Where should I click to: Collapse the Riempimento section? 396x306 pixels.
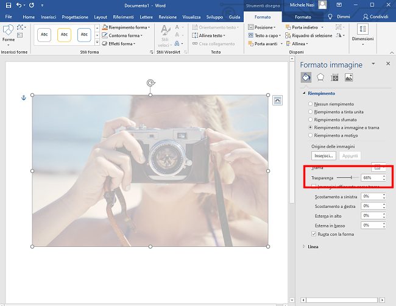[x=304, y=93]
